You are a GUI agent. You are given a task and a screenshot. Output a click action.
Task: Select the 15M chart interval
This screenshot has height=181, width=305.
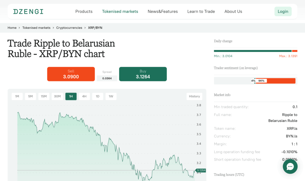tap(44, 96)
